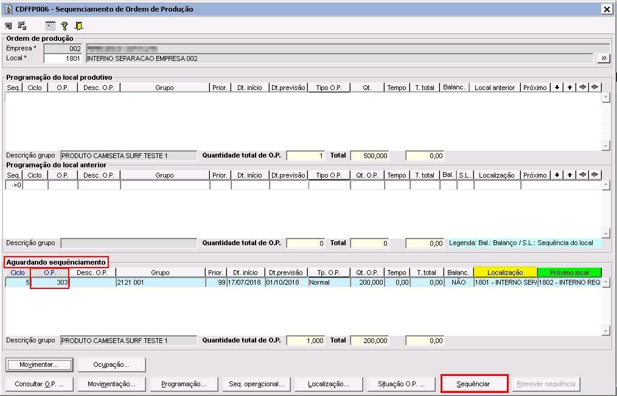Click down arrow in Programação do local produtivo header
The width and height of the screenshot is (617, 396).
(x=557, y=88)
